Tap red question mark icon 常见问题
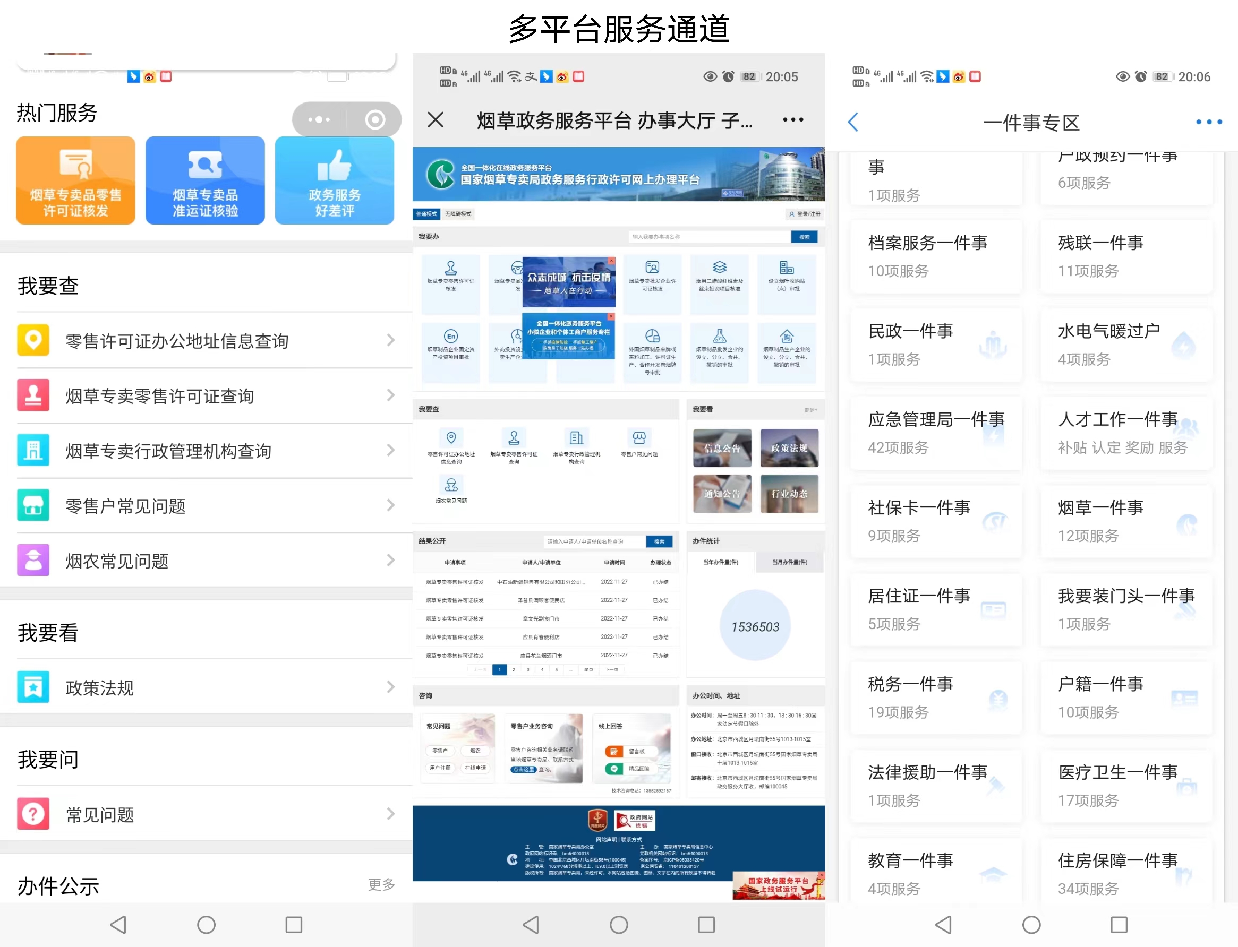 click(33, 813)
